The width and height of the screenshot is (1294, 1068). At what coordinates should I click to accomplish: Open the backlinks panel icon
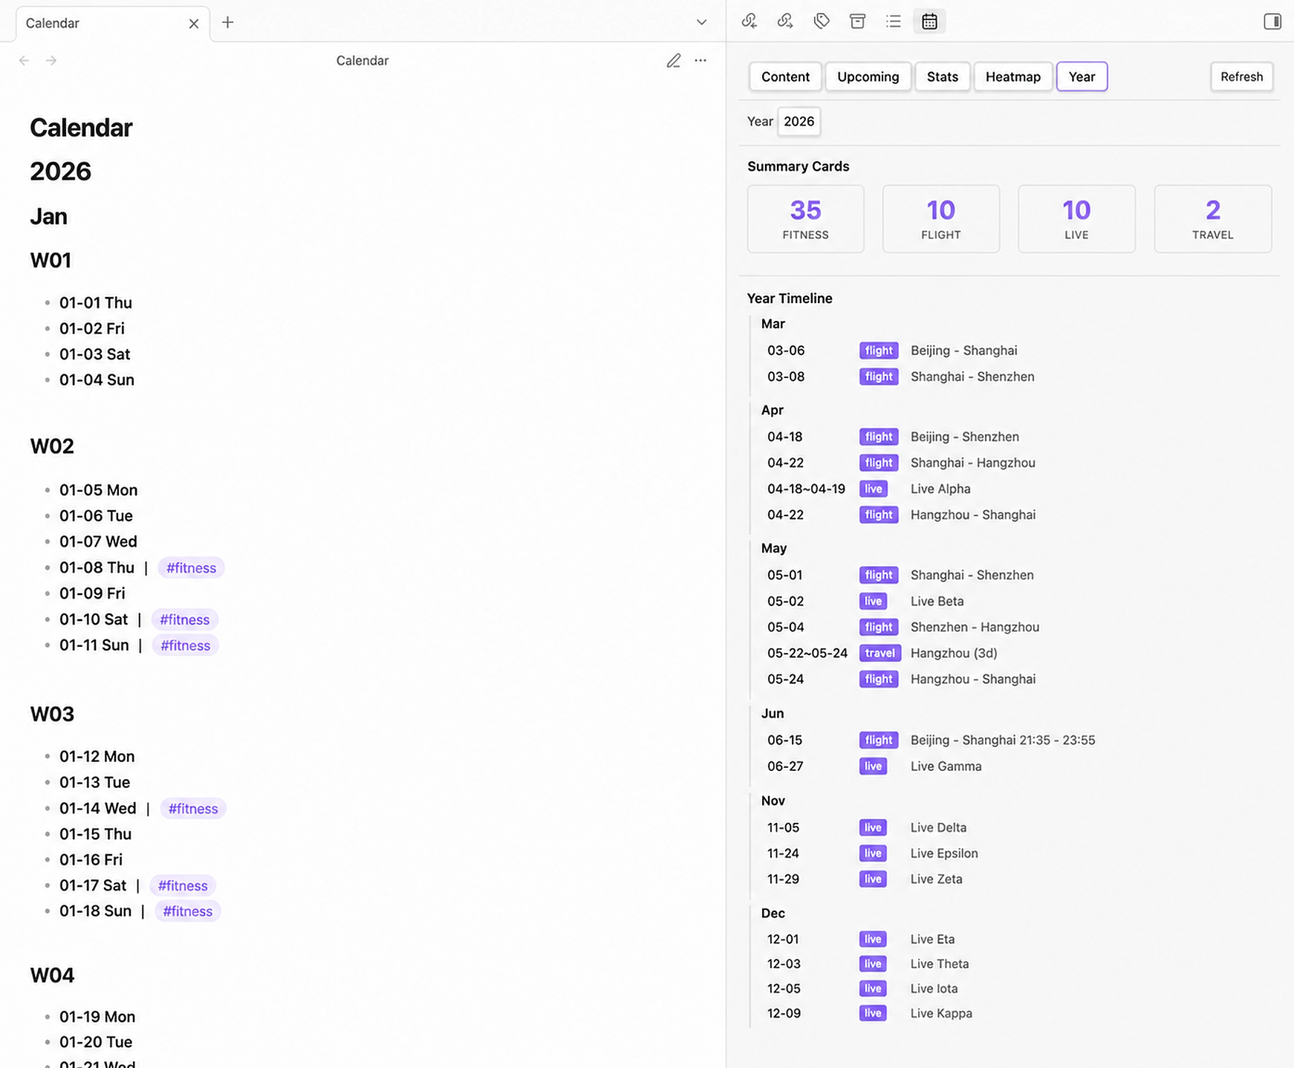tap(749, 22)
